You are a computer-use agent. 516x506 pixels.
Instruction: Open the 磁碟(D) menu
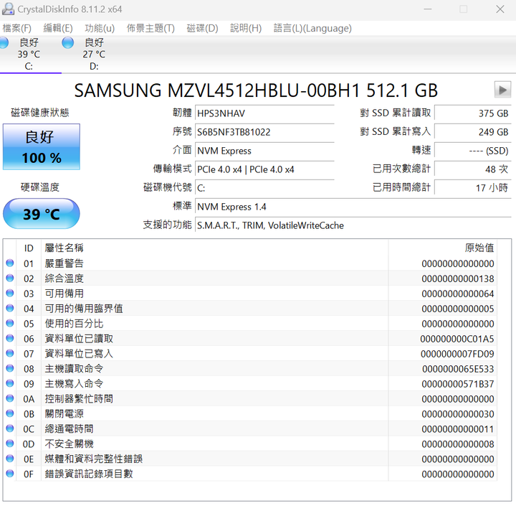point(202,28)
